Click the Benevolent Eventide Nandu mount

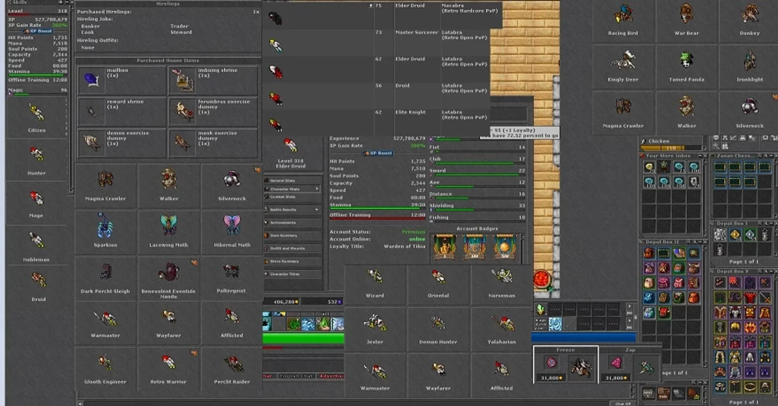point(169,278)
